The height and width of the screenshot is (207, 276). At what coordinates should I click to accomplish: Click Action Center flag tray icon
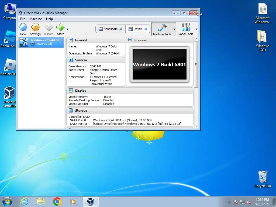(x=236, y=202)
